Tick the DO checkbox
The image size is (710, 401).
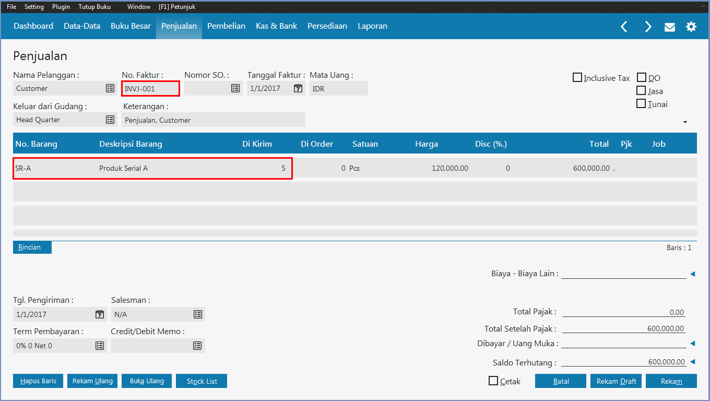coord(642,78)
